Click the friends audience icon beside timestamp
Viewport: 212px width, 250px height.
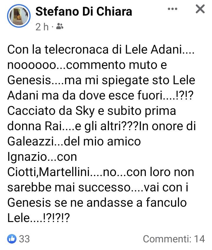coord(60,26)
